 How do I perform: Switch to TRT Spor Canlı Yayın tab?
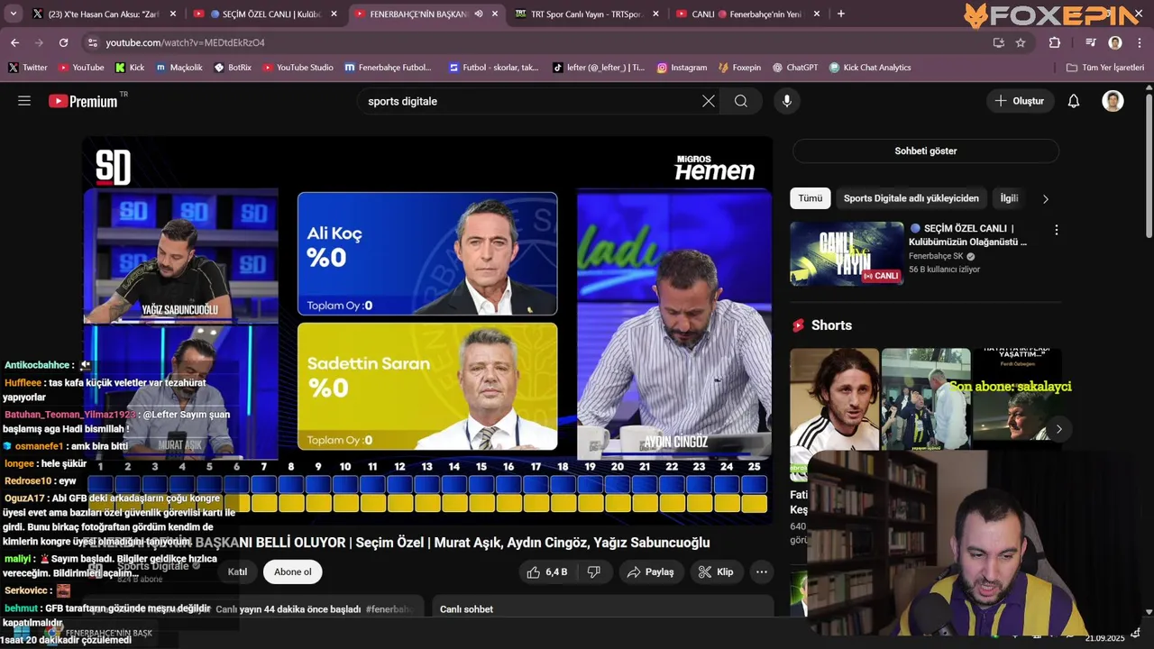(x=586, y=14)
